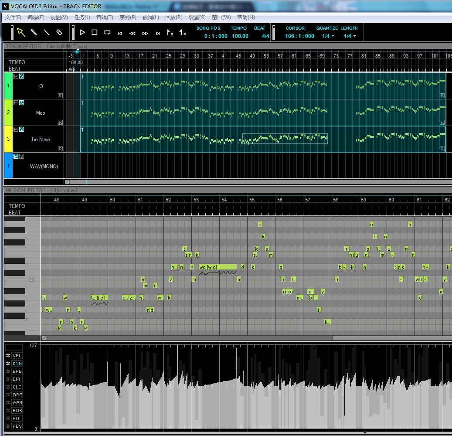Set the end marker flag
This screenshot has height=436, width=452.
(182, 33)
